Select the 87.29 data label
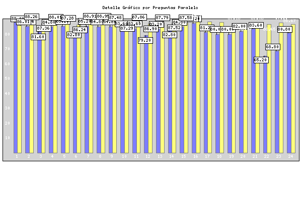This screenshot has width=302, height=201. pyautogui.click(x=127, y=28)
